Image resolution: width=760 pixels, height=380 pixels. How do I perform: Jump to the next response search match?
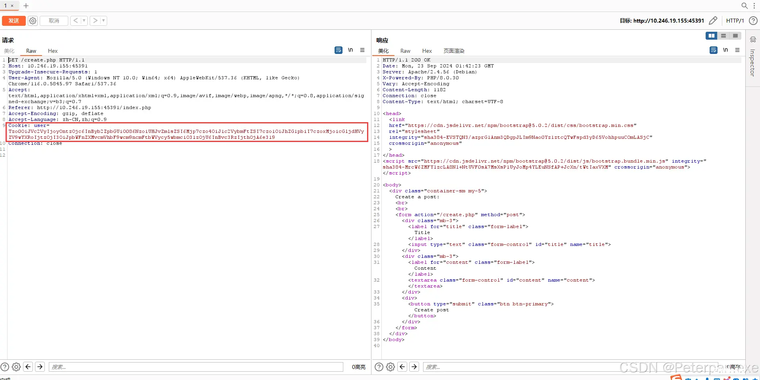[x=414, y=367]
